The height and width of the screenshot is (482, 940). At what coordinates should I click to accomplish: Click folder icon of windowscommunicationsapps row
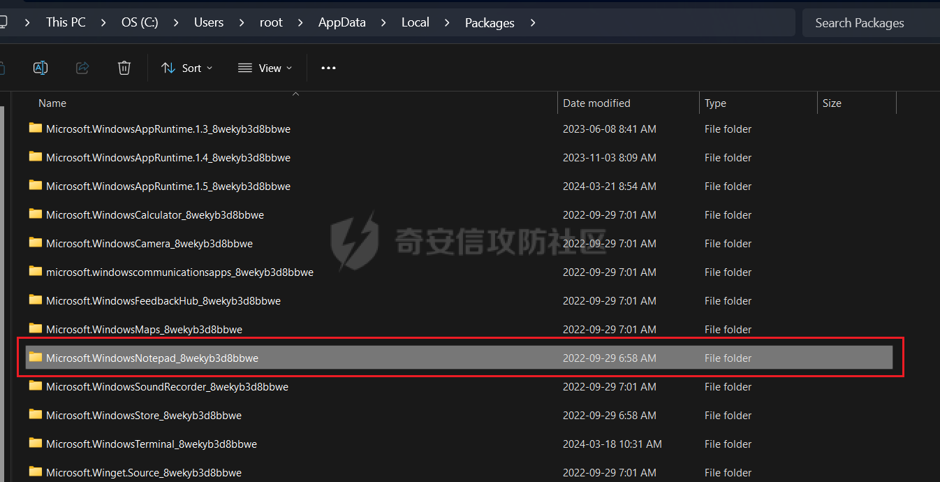pos(36,271)
